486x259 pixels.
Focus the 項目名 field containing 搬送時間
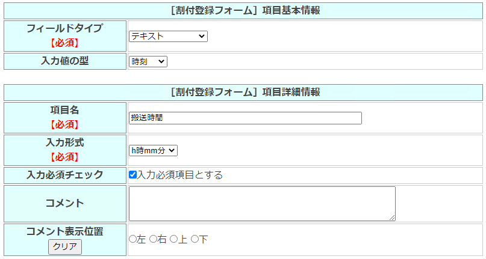(245, 118)
